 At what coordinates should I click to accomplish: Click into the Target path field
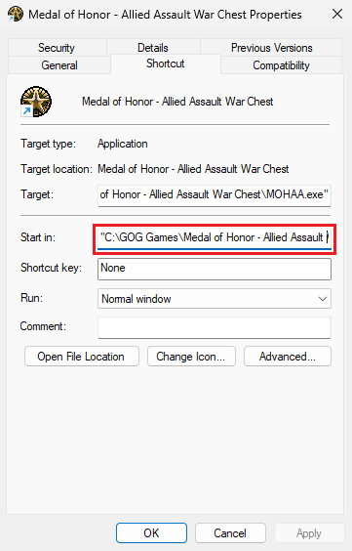click(215, 195)
